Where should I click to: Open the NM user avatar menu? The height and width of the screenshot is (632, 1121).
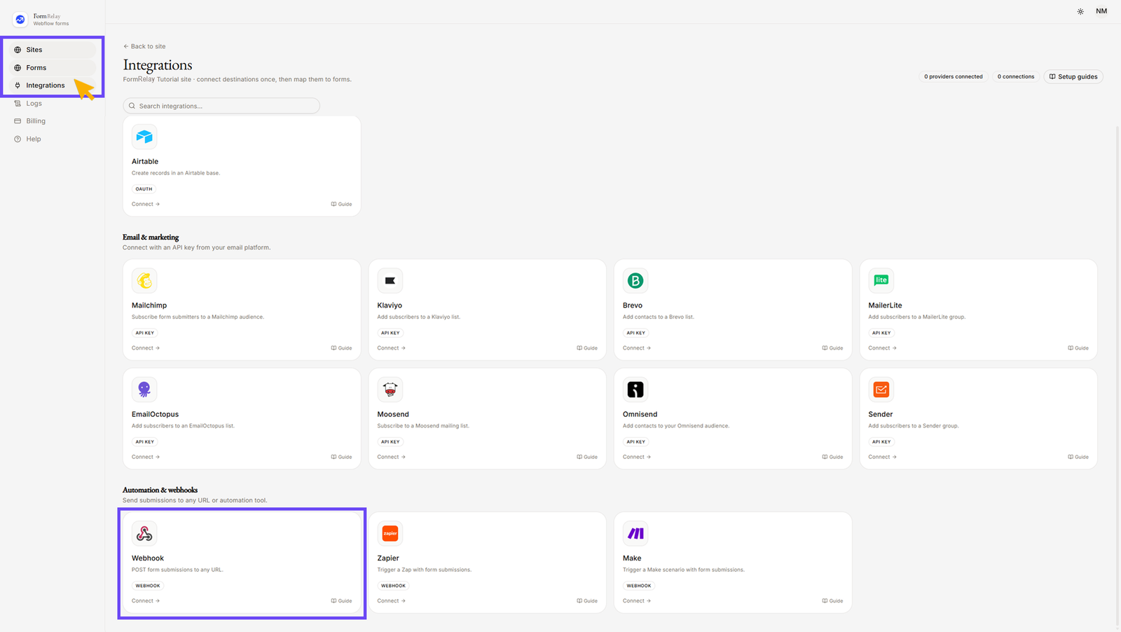pos(1101,11)
